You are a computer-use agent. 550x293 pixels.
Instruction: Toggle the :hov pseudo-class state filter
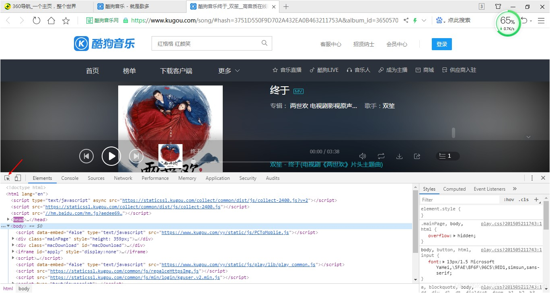click(x=509, y=199)
